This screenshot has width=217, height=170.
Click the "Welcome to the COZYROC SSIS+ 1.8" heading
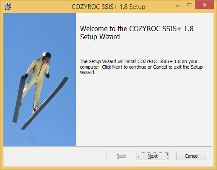137,33
